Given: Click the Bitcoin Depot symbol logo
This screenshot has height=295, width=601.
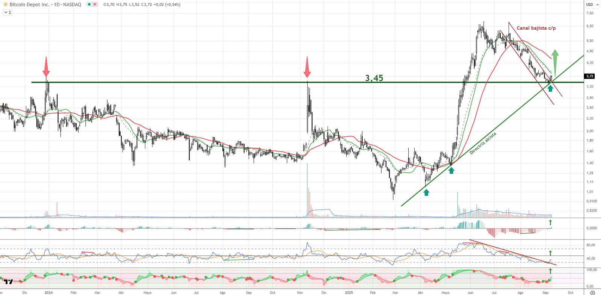Looking at the screenshot, I should (5, 5).
